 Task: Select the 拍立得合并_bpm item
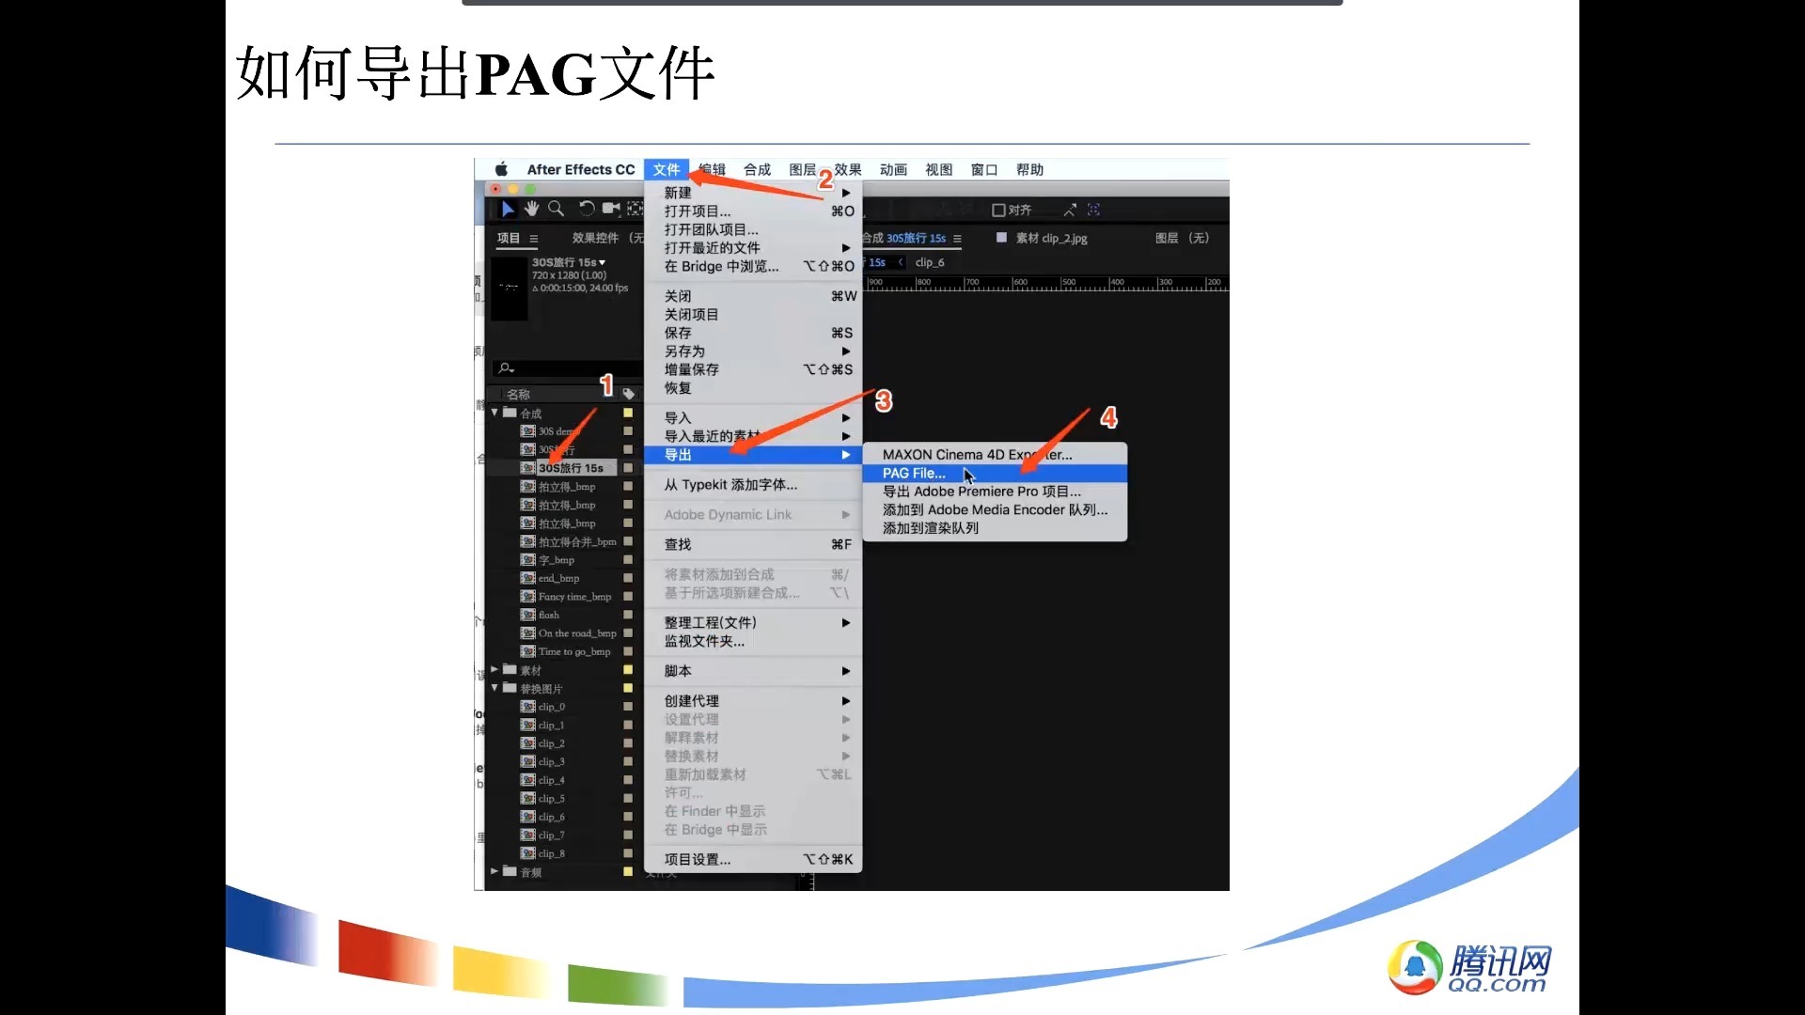click(577, 542)
